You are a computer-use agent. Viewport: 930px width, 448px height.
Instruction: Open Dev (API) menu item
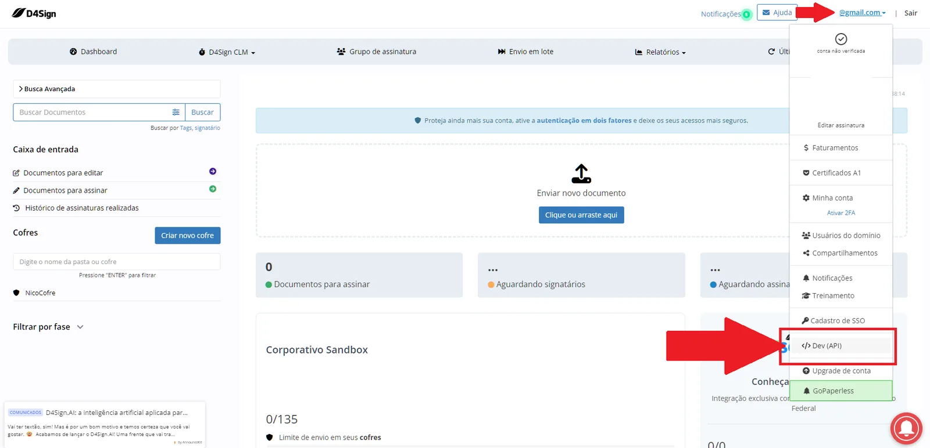click(x=840, y=346)
